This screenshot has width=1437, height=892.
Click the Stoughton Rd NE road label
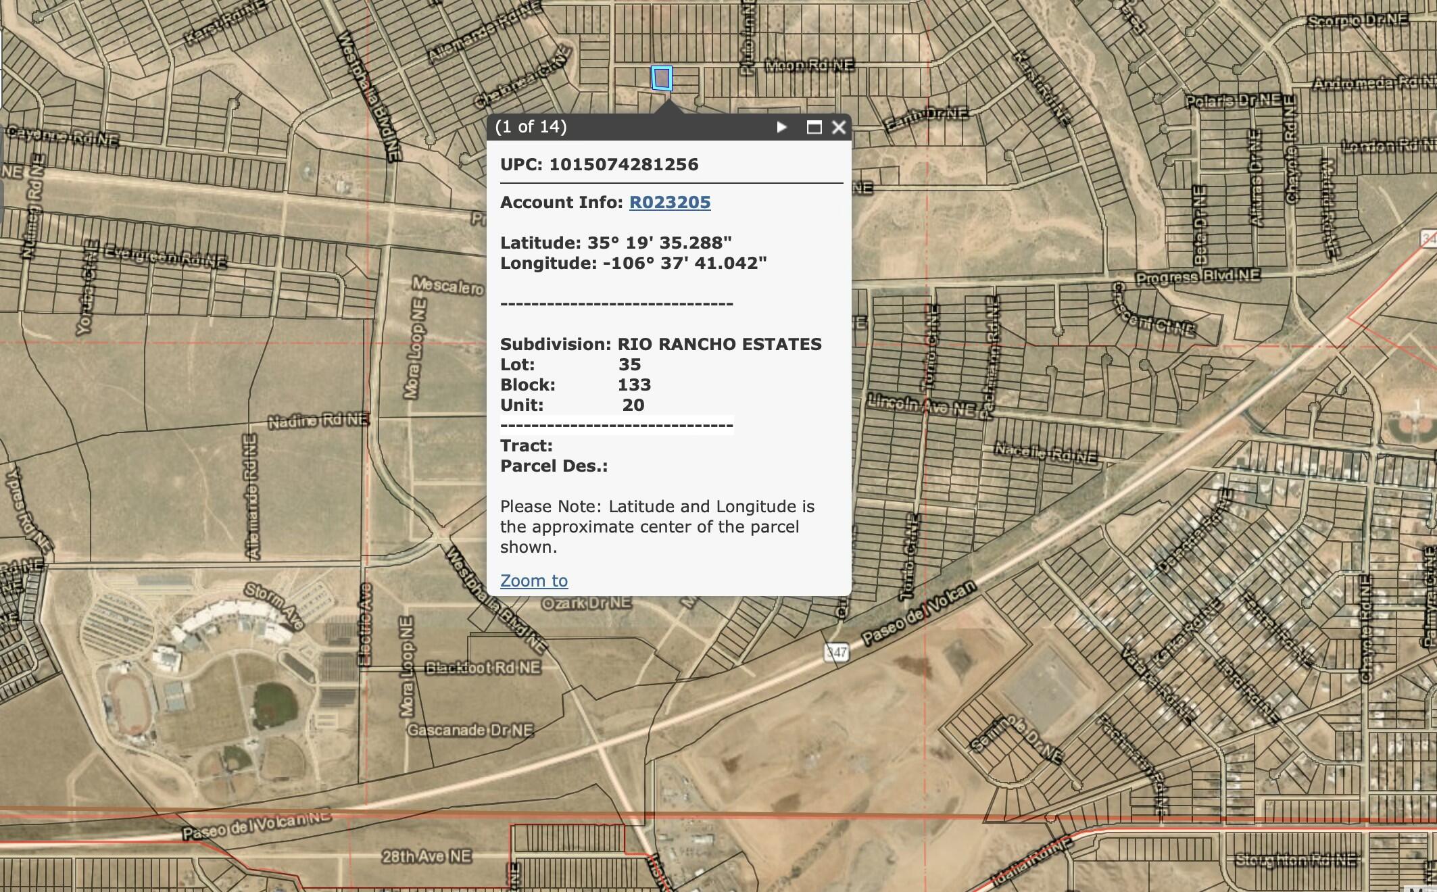(1296, 860)
